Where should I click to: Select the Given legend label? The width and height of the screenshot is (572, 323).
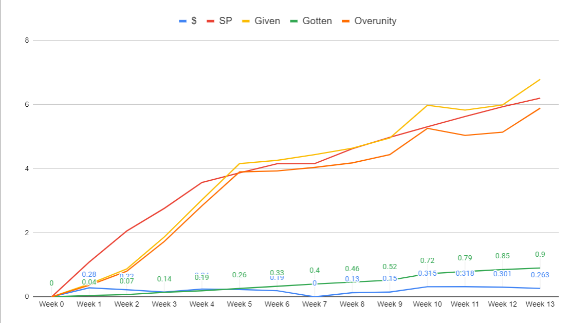coord(267,21)
